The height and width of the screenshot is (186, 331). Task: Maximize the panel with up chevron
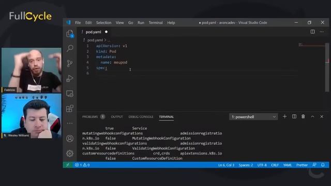(x=312, y=117)
